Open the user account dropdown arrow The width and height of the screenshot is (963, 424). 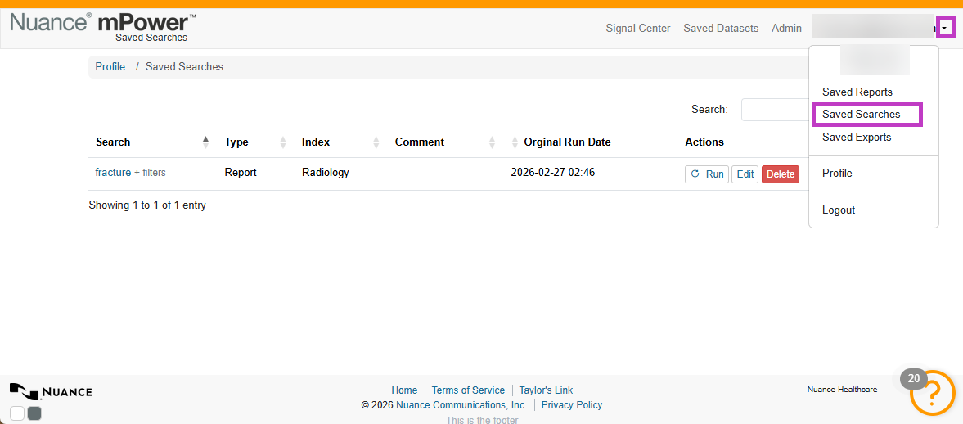pos(946,28)
